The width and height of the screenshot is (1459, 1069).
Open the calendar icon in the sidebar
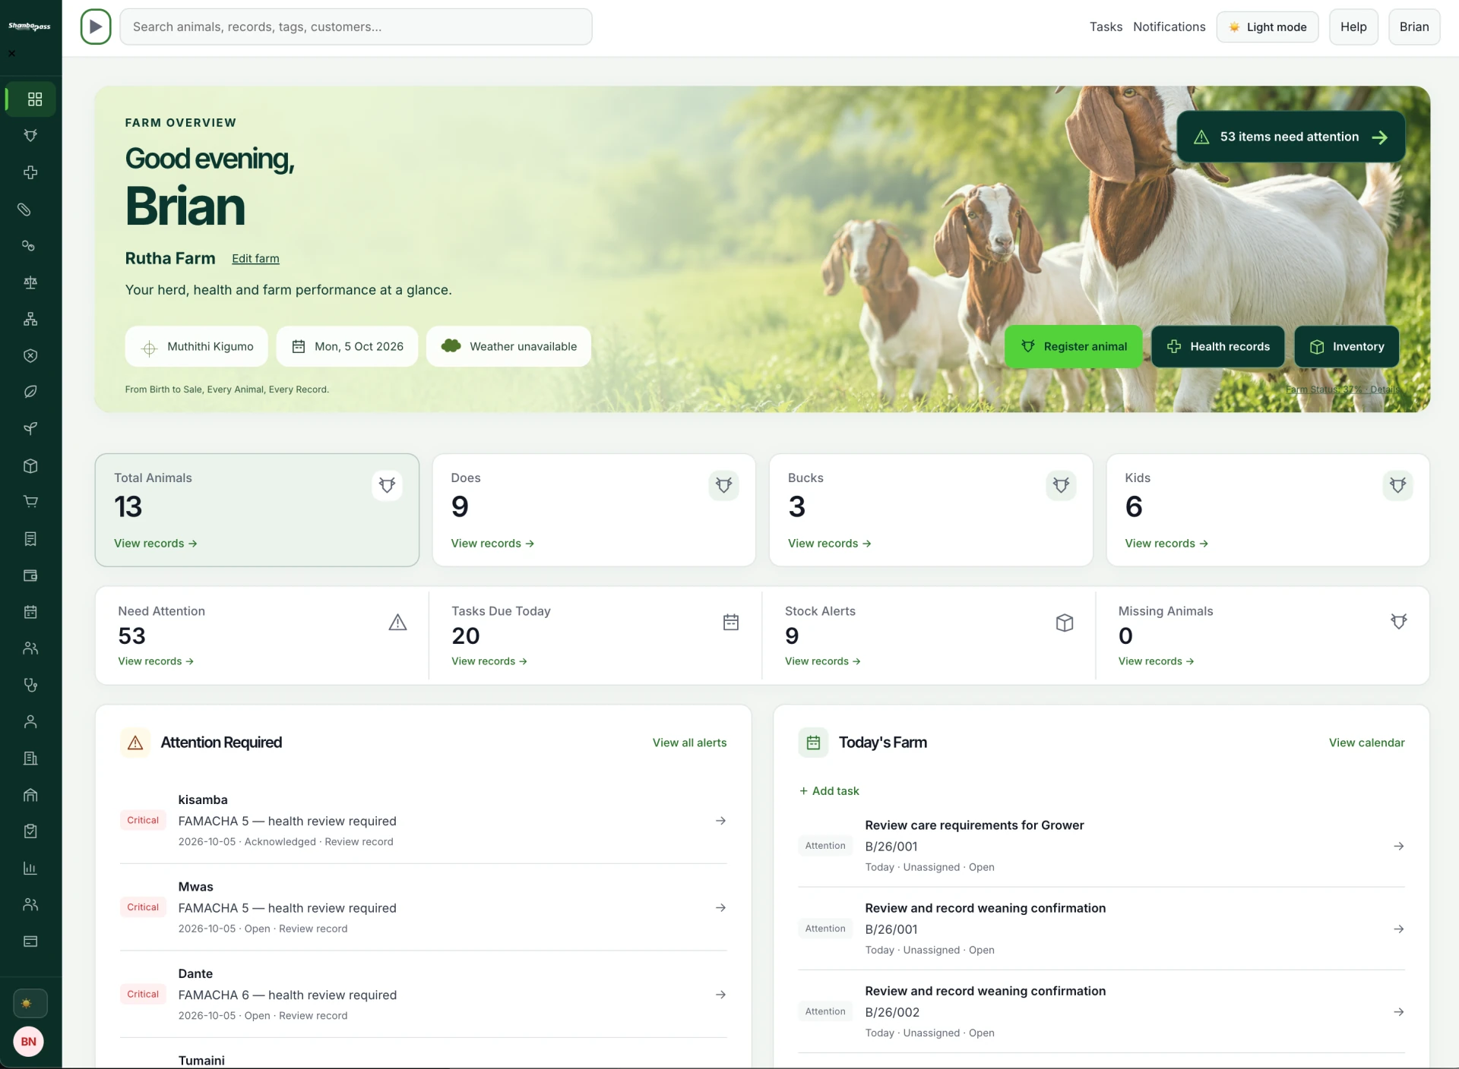(30, 612)
